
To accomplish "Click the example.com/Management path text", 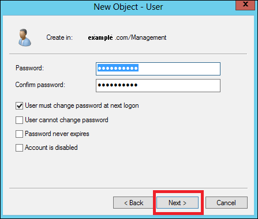I will point(127,37).
